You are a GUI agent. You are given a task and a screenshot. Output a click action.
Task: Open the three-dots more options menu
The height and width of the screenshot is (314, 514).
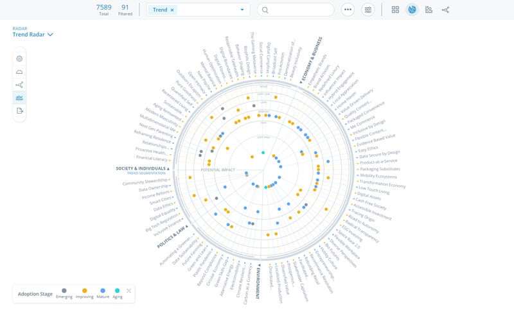coord(348,10)
